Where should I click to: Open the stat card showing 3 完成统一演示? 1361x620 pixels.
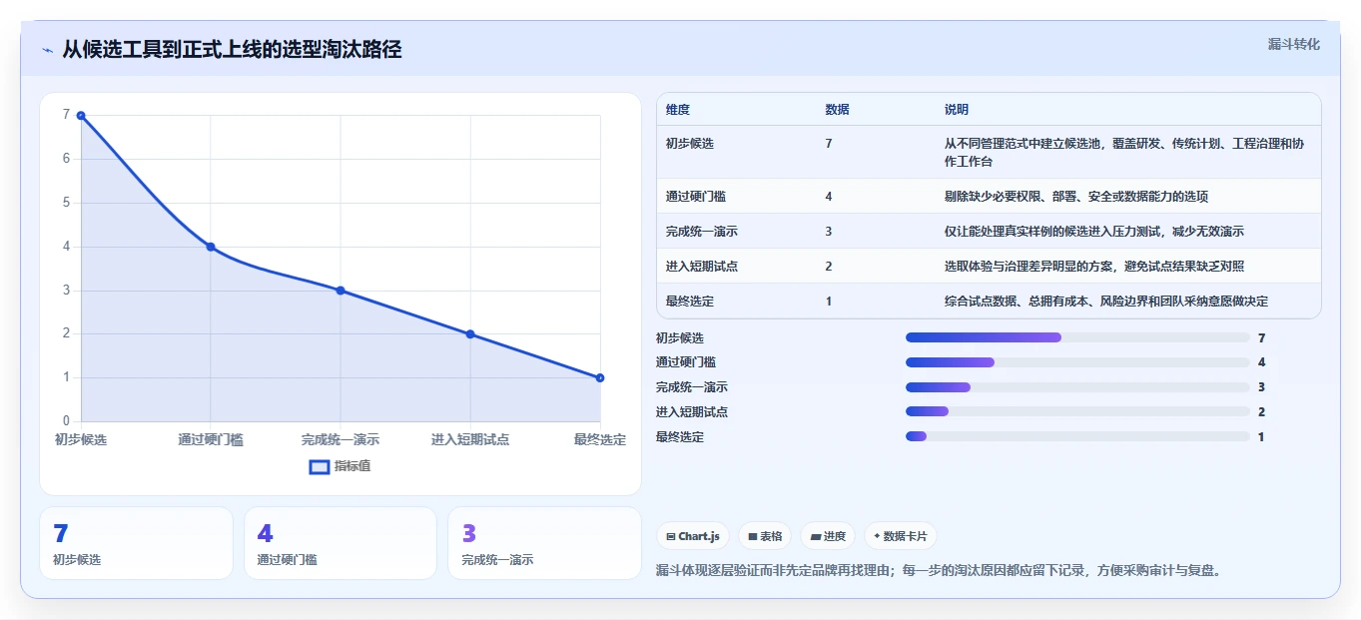[544, 543]
